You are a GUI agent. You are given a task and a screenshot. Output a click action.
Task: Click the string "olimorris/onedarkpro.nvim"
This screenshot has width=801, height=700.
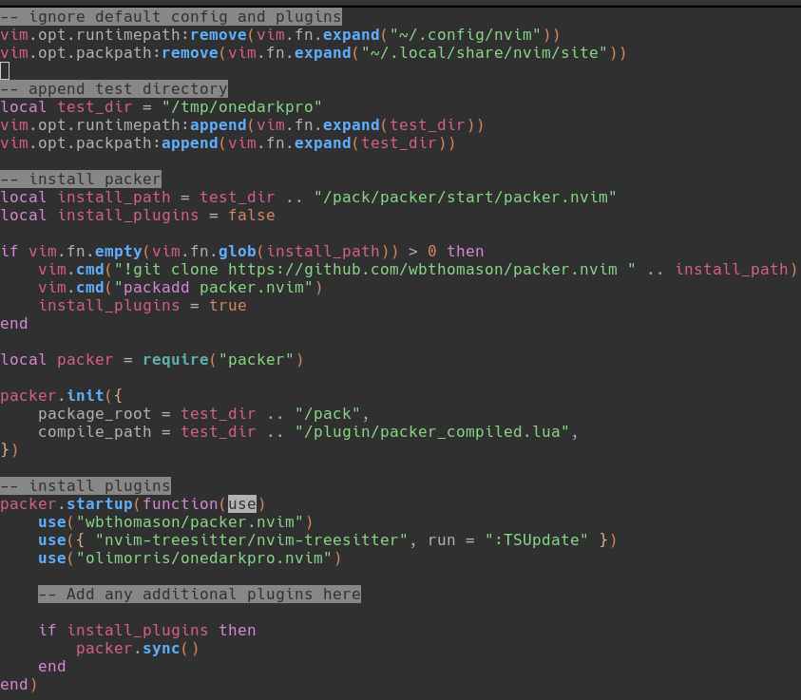coord(204,558)
